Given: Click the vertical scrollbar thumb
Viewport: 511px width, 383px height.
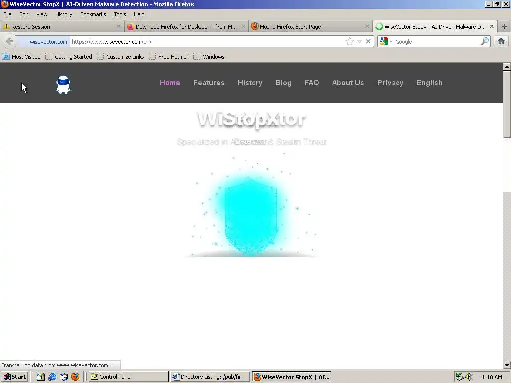Looking at the screenshot, I should (507, 104).
